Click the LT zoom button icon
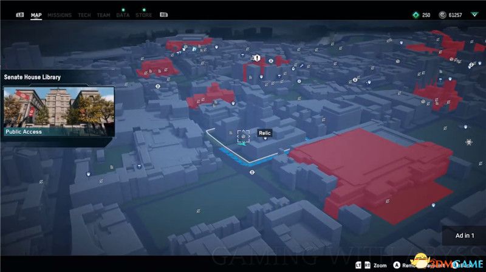Screen dimensions: 486x272 [x=358, y=265]
